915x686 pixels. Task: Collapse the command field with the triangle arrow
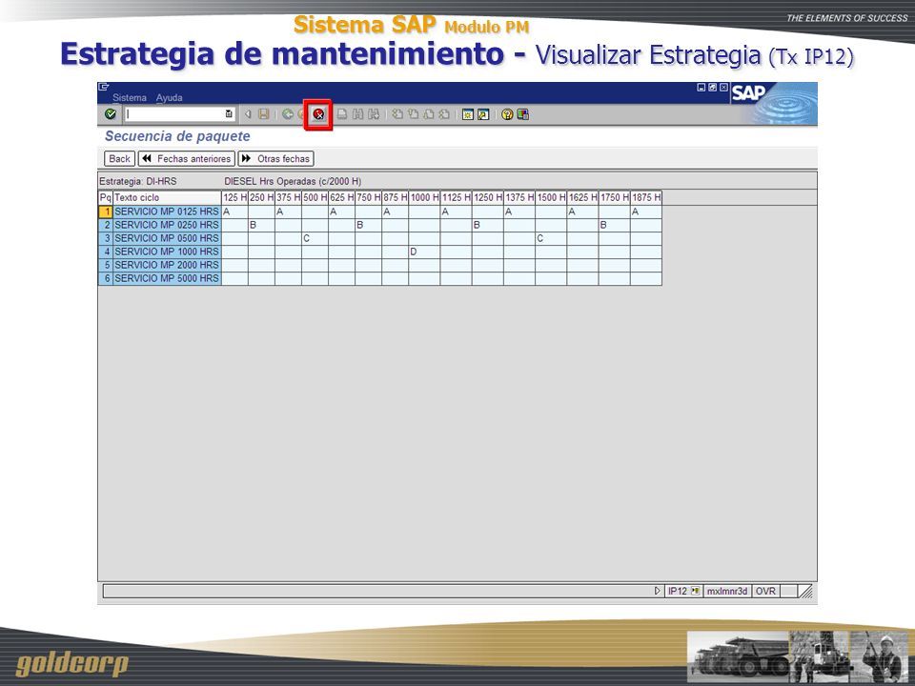[x=248, y=114]
